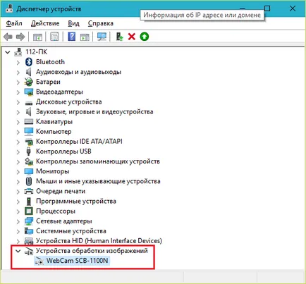Collapse Устройства обработки изображений category

tap(18, 251)
